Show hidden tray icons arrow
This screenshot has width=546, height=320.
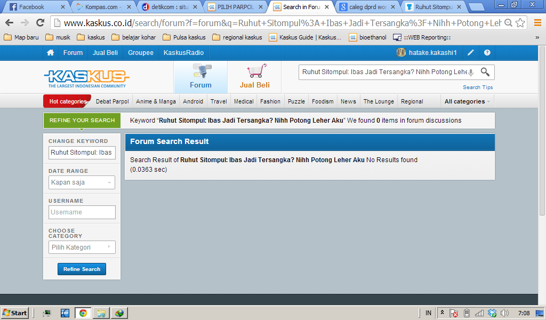point(442,313)
